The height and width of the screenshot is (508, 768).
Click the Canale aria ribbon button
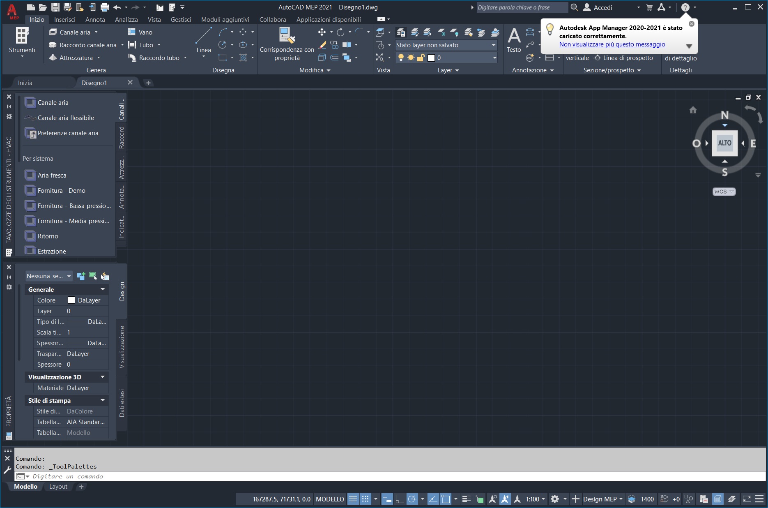74,32
